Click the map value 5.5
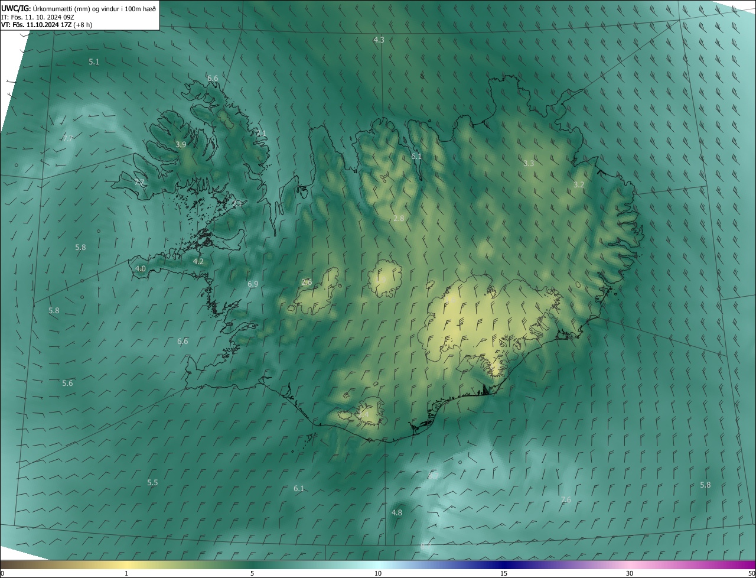The height and width of the screenshot is (578, 756). (x=152, y=483)
